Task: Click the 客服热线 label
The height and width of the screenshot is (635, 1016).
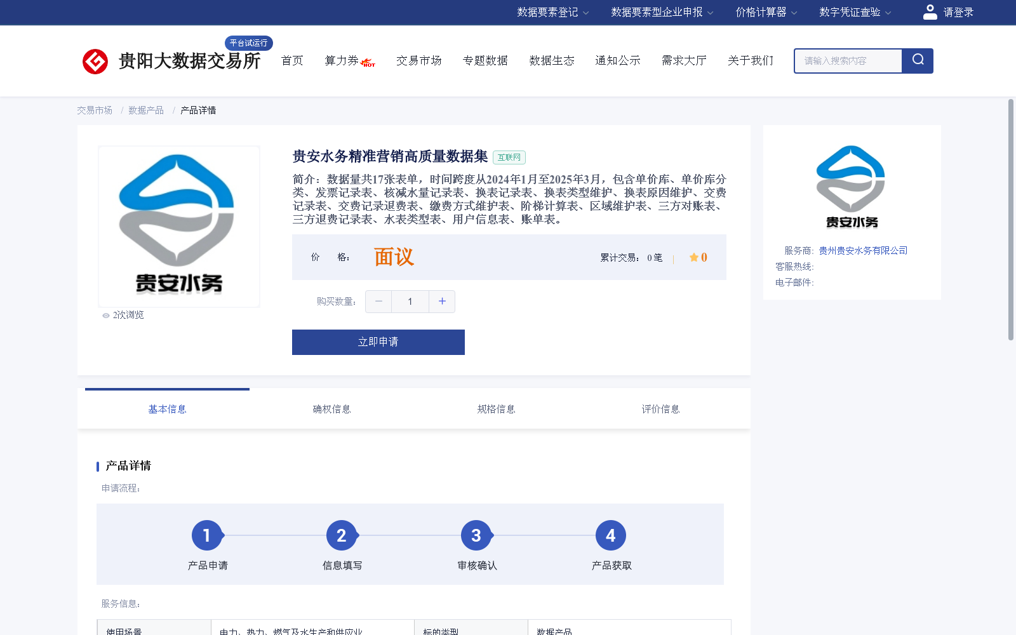Action: pyautogui.click(x=794, y=267)
